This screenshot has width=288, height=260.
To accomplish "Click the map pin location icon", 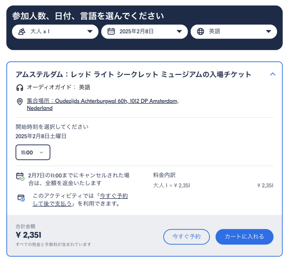I will pyautogui.click(x=20, y=102).
